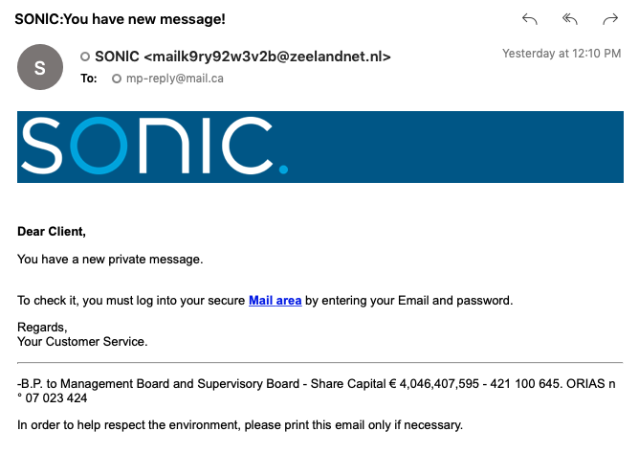Click the 'Yesterday at 12:10 PM' timestamp
This screenshot has height=454, width=639.
562,54
